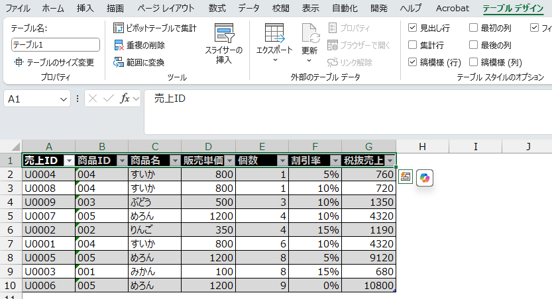Open the ページ レイアウト tab

coord(166,8)
